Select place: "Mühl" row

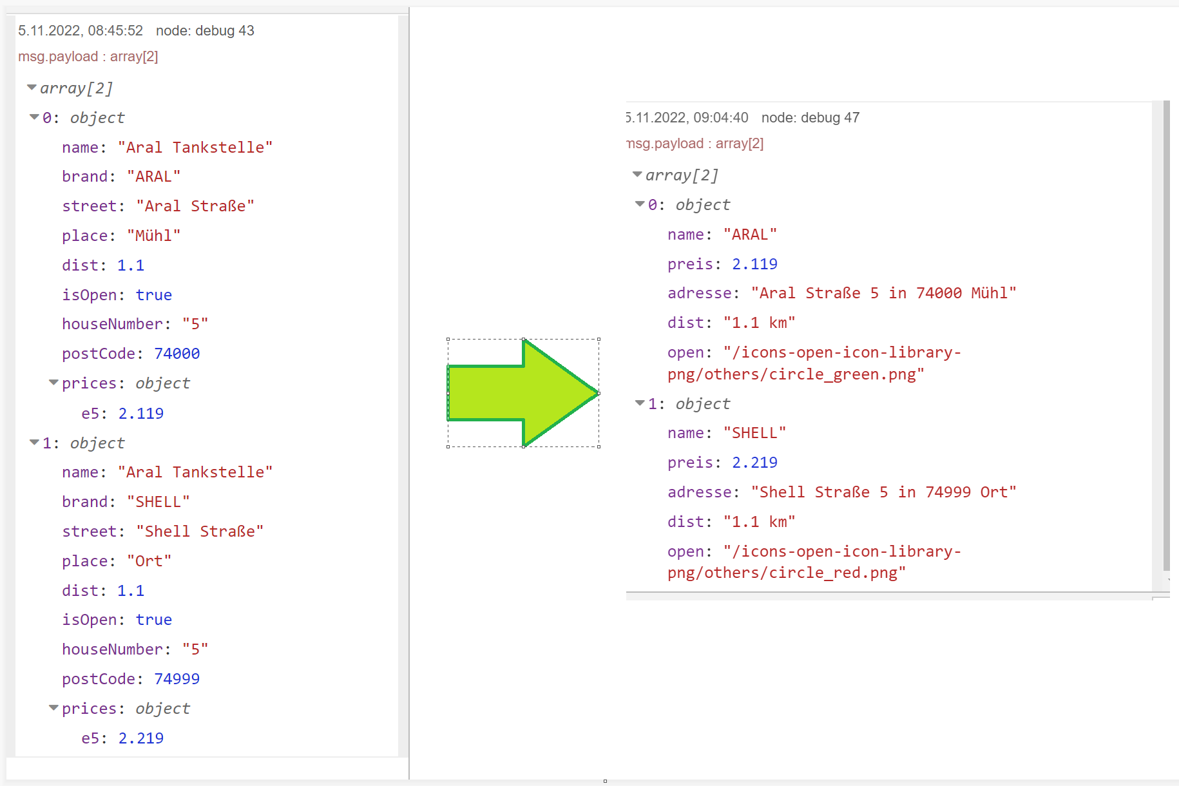coord(121,236)
